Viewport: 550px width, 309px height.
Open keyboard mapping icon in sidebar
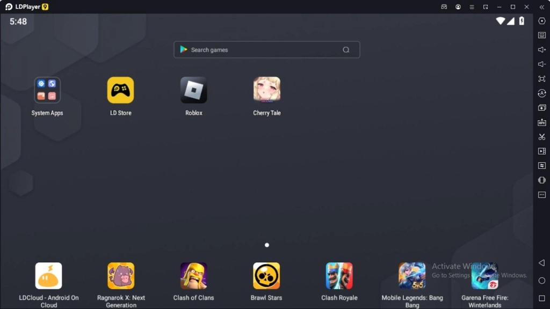pos(541,35)
